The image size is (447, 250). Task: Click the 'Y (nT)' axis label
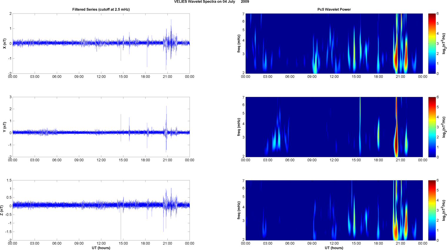[4, 127]
